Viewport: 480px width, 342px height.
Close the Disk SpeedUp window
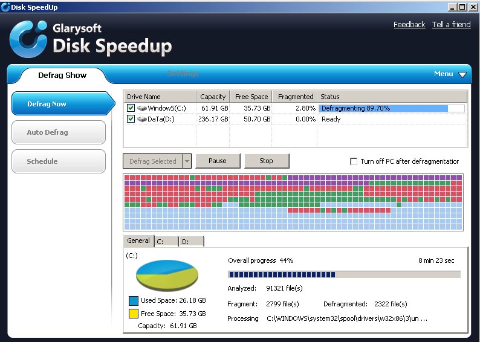click(x=473, y=7)
